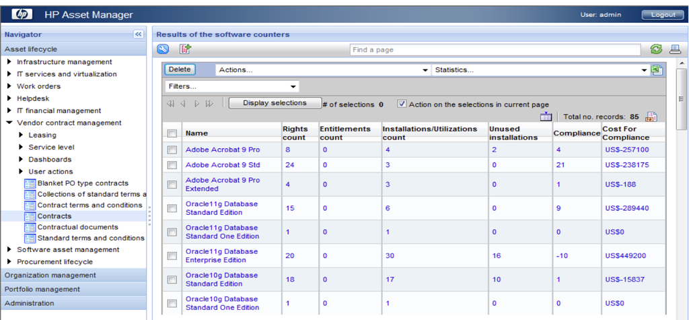Collapse the Navigator panel with double-chevron
The image size is (689, 320).
[137, 34]
